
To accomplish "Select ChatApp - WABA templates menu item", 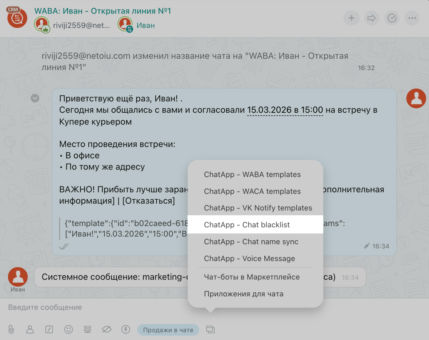I will tap(252, 175).
